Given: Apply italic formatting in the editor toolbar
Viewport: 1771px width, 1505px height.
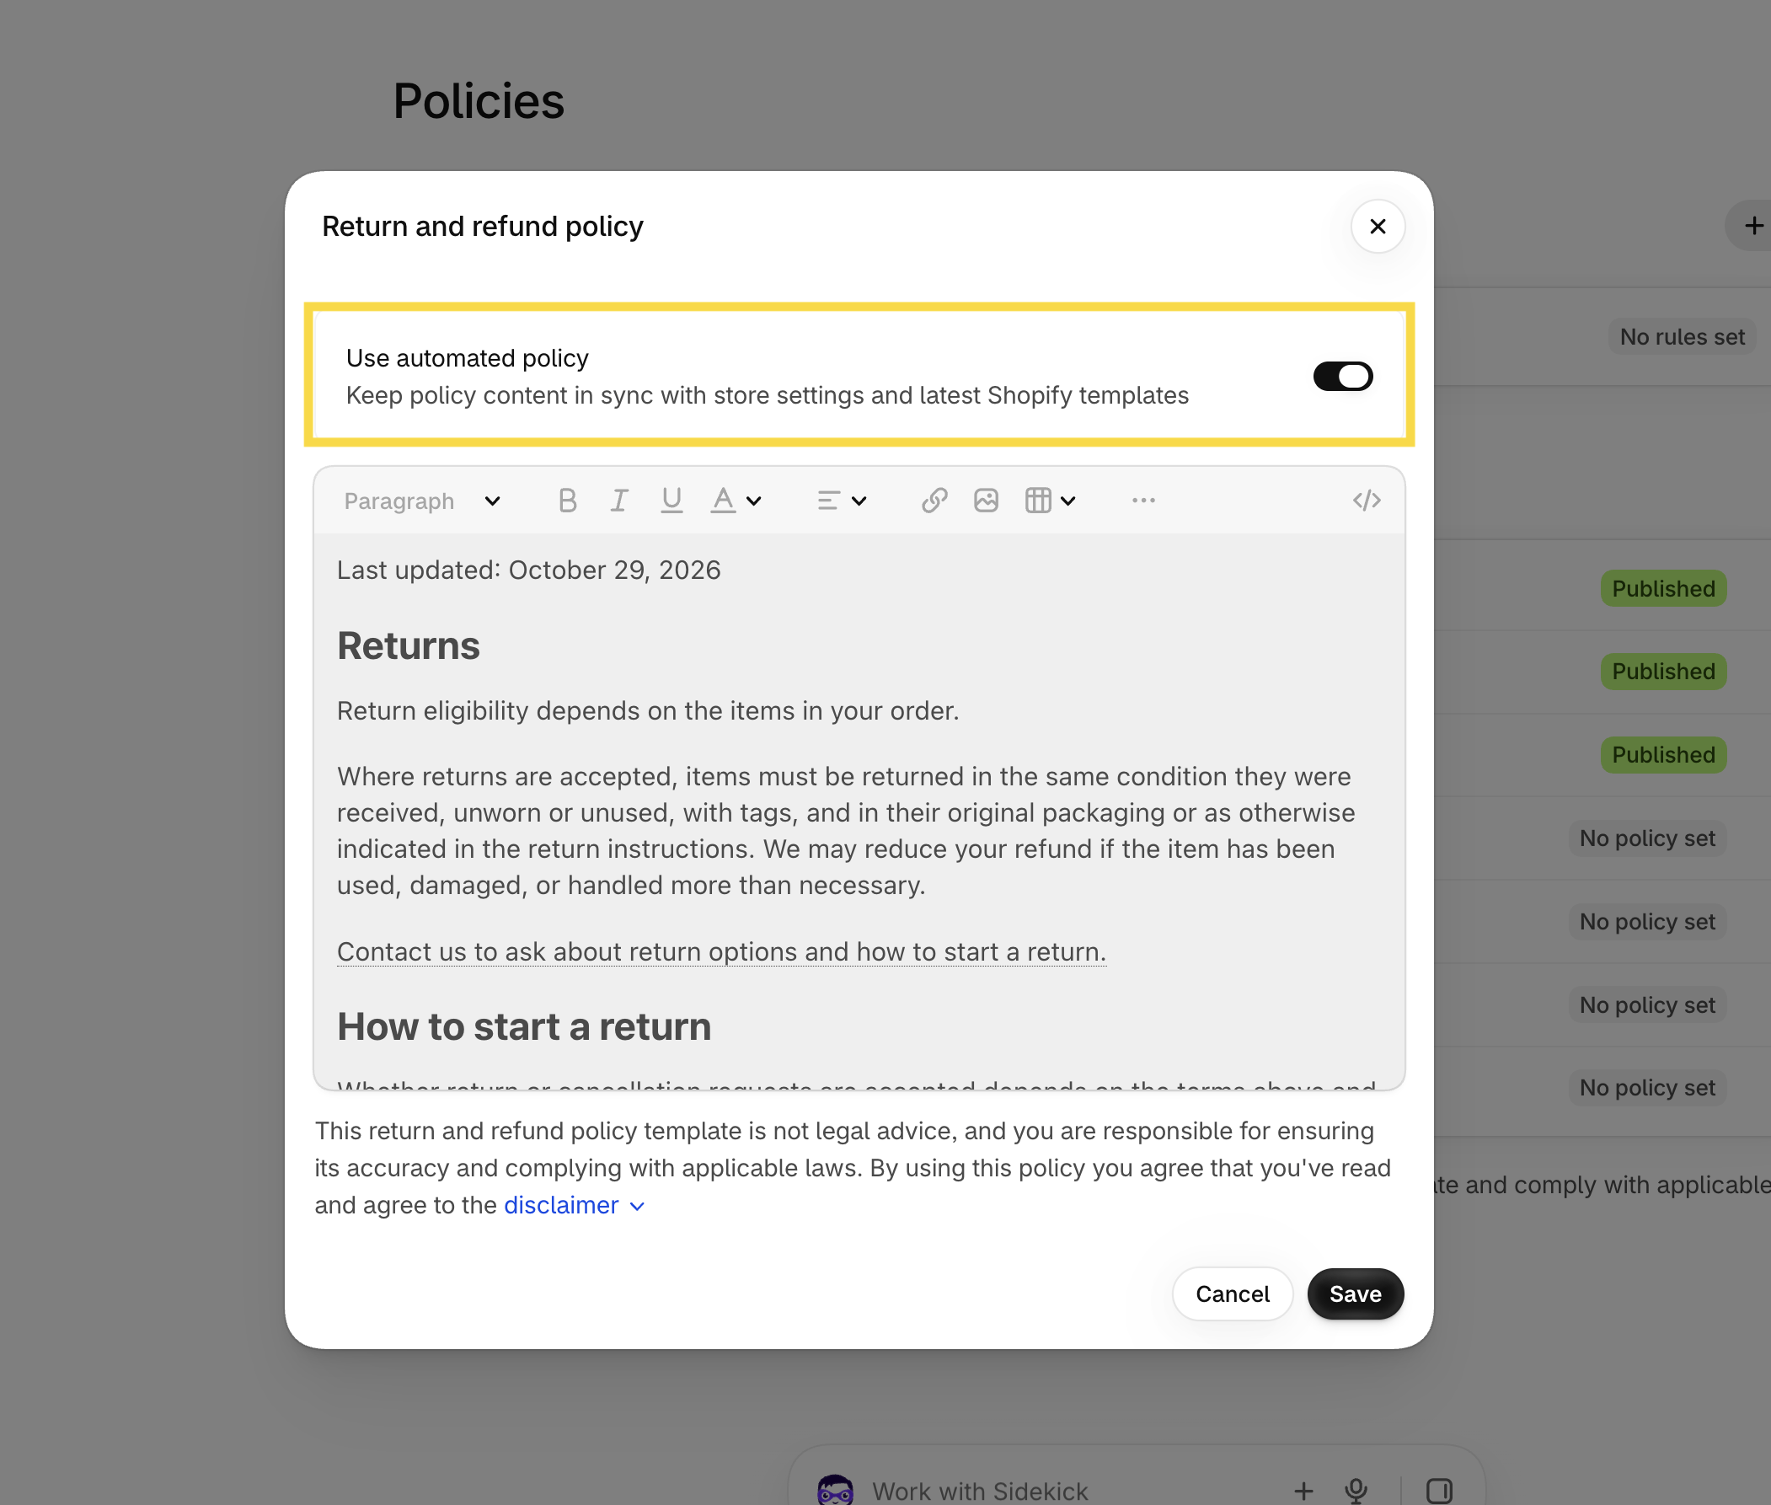Looking at the screenshot, I should (x=619, y=501).
